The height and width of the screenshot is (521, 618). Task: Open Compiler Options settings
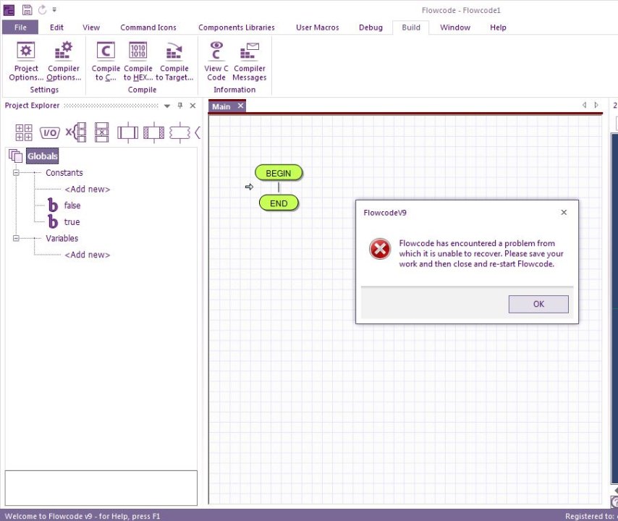[x=64, y=61]
